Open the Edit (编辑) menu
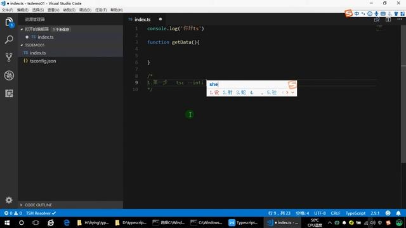Image resolution: width=406 pixels, height=228 pixels. tap(23, 10)
